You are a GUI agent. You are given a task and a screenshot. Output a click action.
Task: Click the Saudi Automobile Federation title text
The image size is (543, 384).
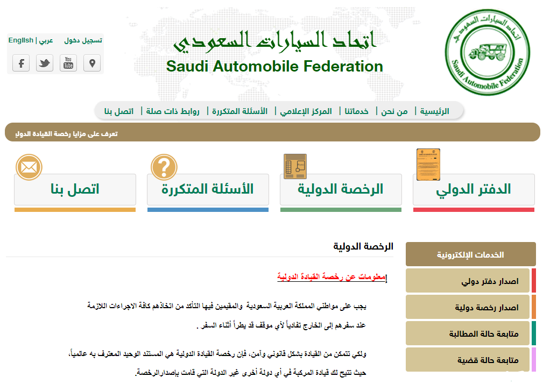pos(274,67)
